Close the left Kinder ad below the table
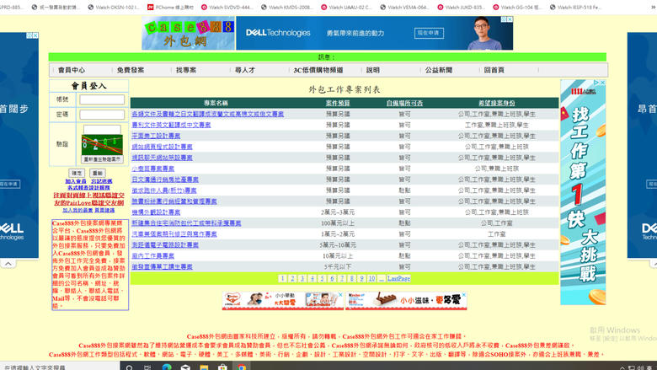Viewport: 657px width, 370px height. point(340,295)
